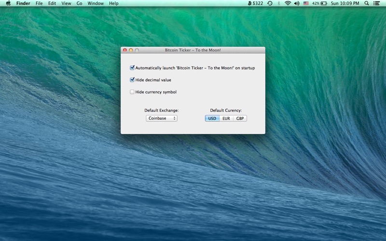Open the Go menu
This screenshot has height=241, width=386.
(x=79, y=3)
